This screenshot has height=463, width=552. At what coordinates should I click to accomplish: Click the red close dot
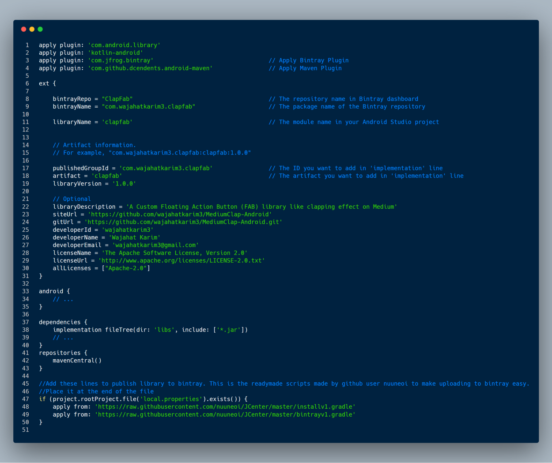(x=23, y=29)
